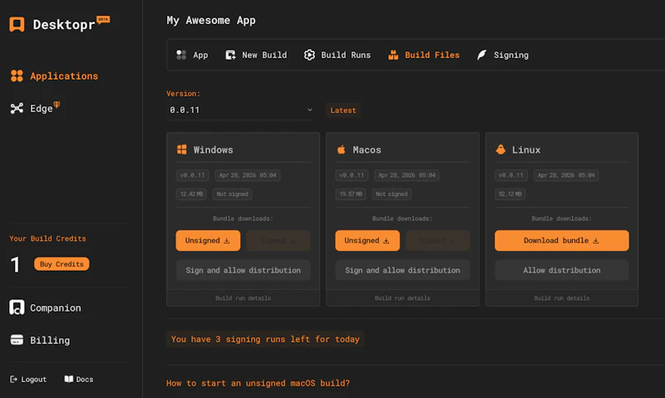Click the Signing feather icon
665x398 pixels.
click(482, 55)
